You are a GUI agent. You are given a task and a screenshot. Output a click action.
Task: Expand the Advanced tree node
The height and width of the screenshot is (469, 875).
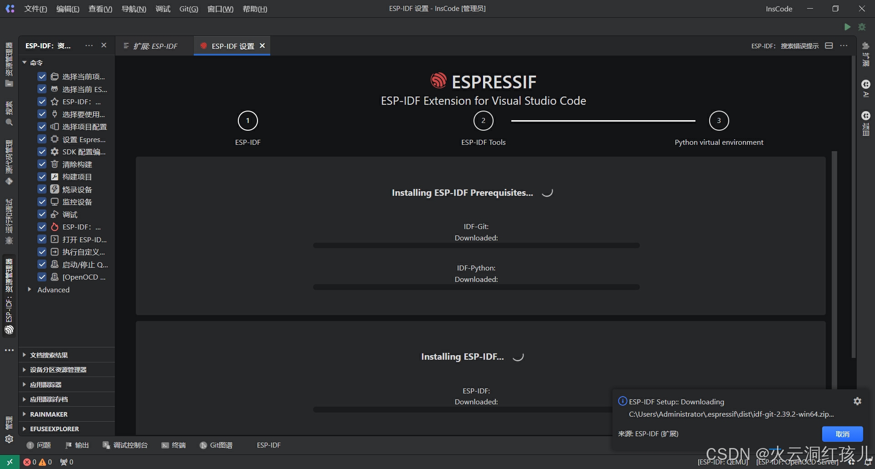(29, 290)
